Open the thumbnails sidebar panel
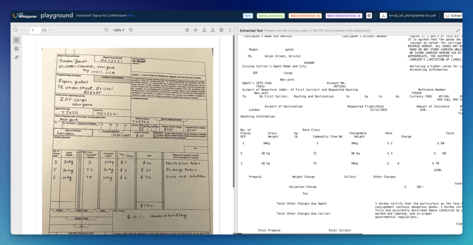This screenshot has height=245, width=473. (x=16, y=40)
